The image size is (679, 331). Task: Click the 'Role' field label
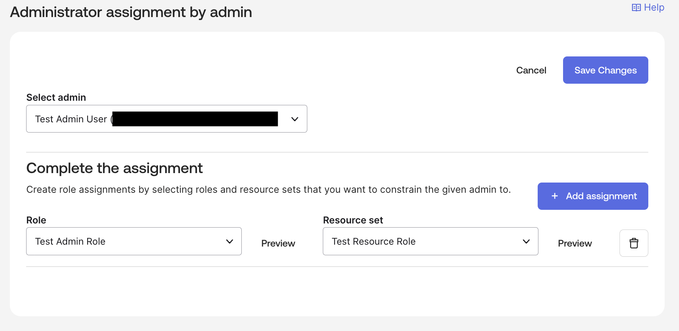coord(36,220)
